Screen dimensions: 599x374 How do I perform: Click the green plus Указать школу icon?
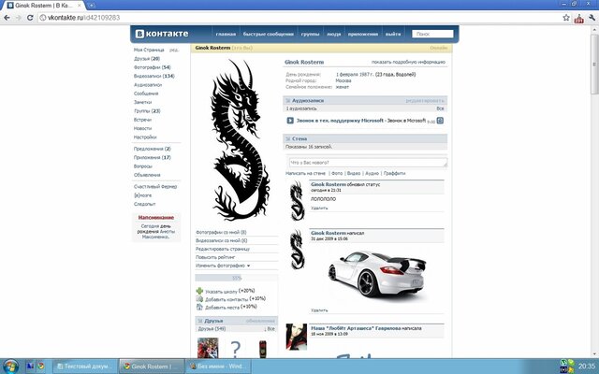point(199,291)
